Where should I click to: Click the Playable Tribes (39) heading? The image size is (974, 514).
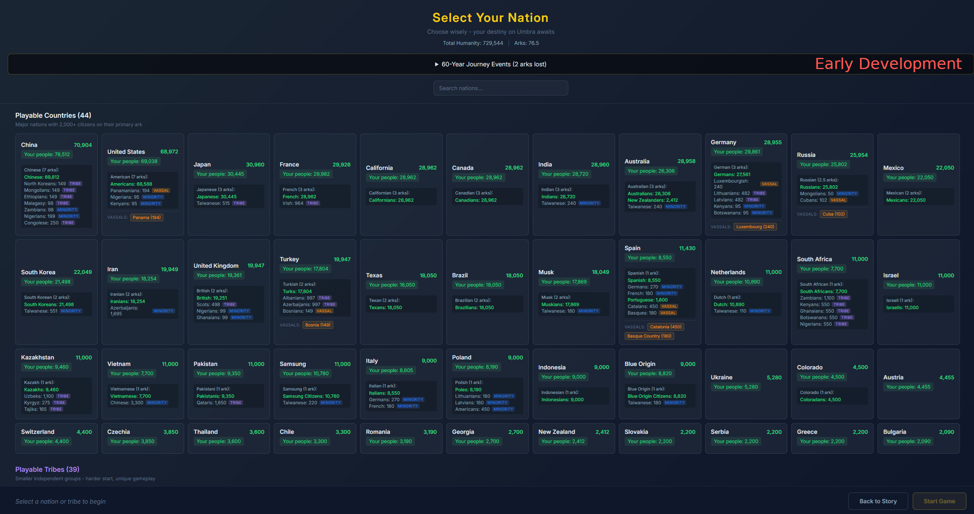47,469
